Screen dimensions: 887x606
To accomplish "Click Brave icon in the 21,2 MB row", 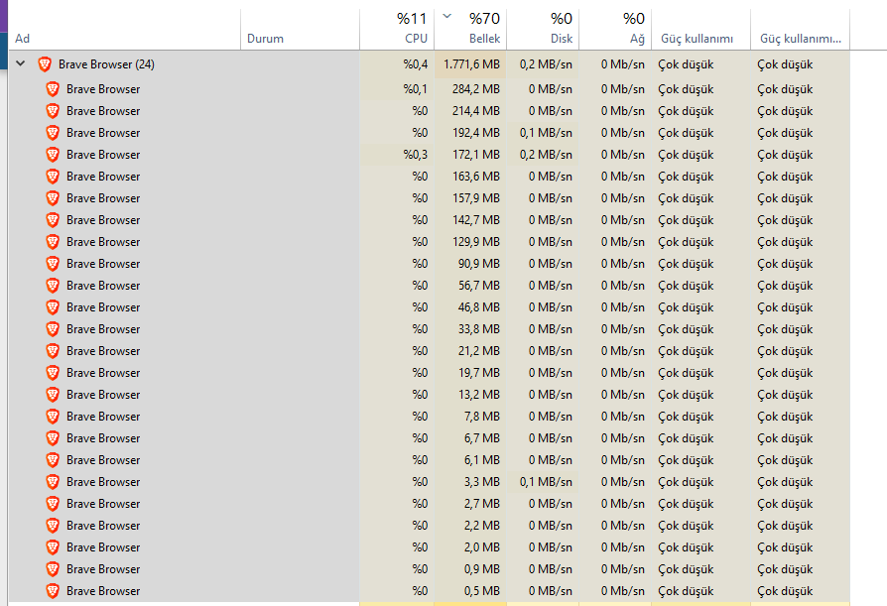I will coord(53,351).
